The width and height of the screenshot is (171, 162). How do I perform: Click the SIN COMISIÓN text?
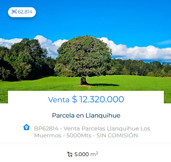pos(117,135)
